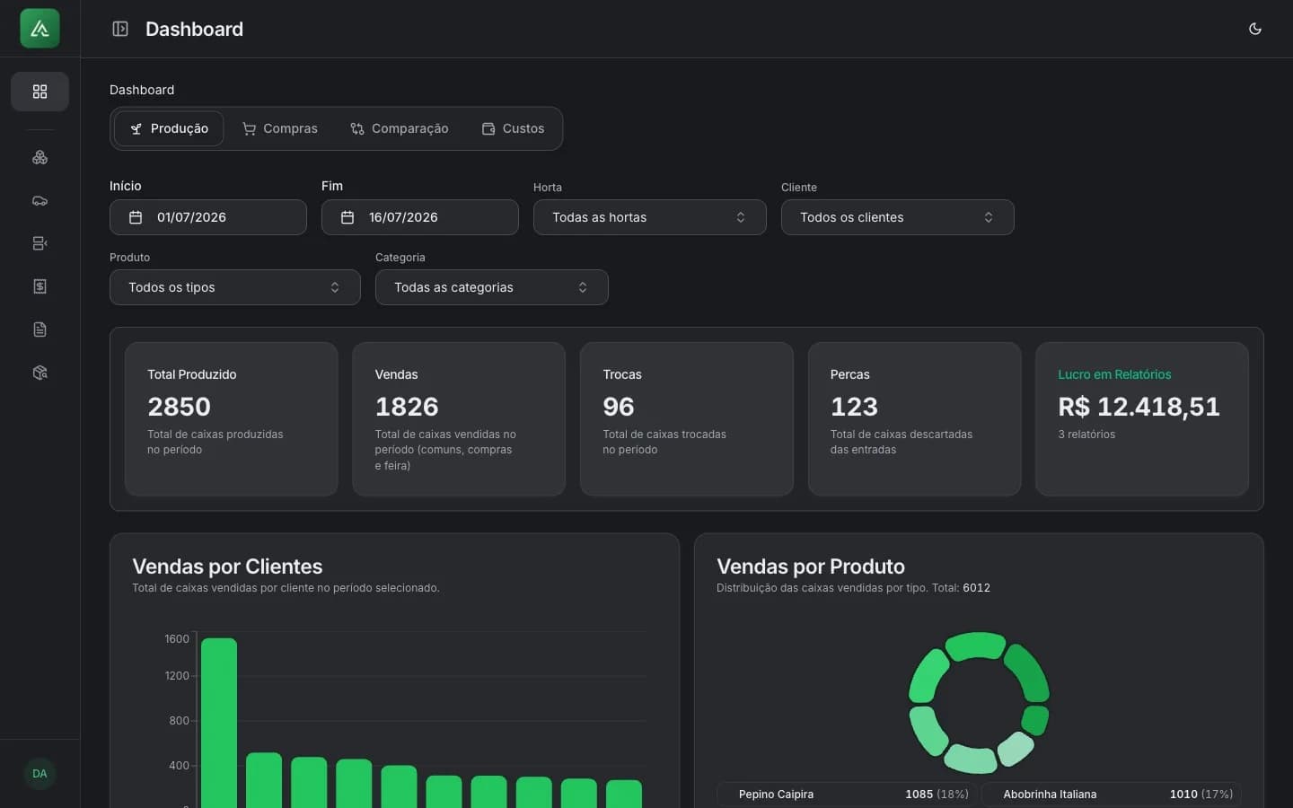Expand the Todas as categorias dropdown
Screen dimensions: 1293x808
[492, 287]
